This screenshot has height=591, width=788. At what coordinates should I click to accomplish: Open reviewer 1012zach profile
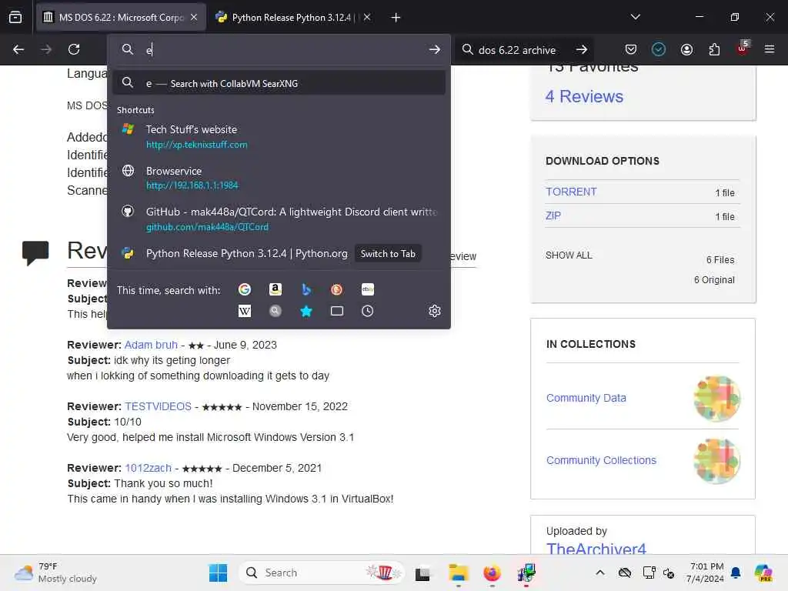pos(149,468)
